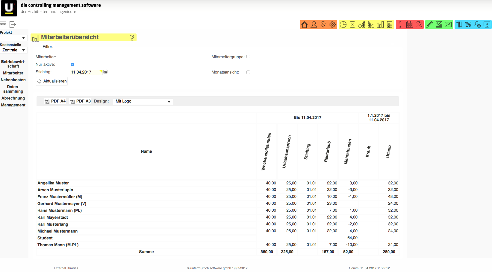The image size is (492, 272).
Task: Uncheck the Nur aktive checkbox
Action: (x=72, y=65)
